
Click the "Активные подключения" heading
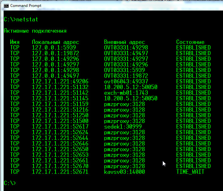coord(35,31)
